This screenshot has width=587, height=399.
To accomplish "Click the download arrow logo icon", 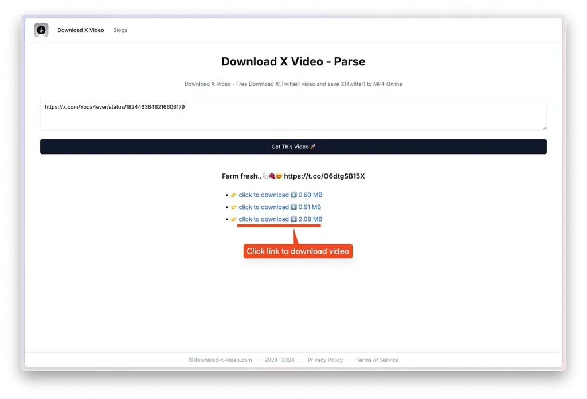I will tap(41, 30).
